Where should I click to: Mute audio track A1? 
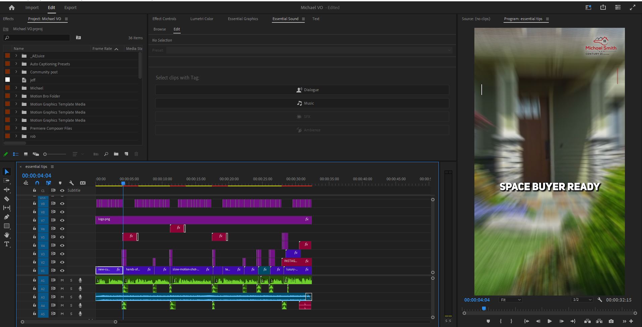click(x=62, y=280)
